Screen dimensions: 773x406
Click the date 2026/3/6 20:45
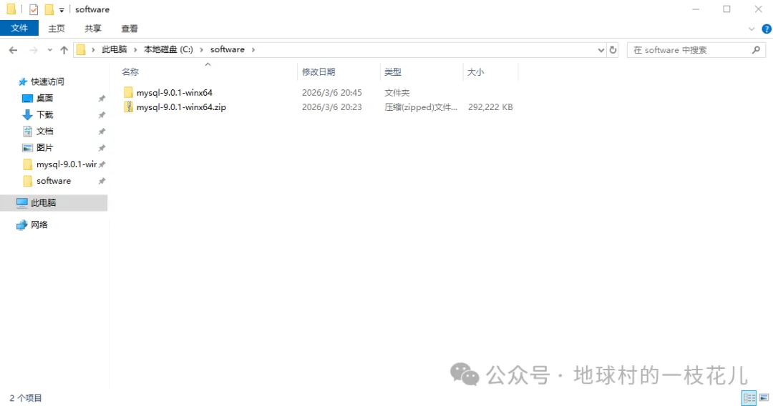click(x=332, y=92)
